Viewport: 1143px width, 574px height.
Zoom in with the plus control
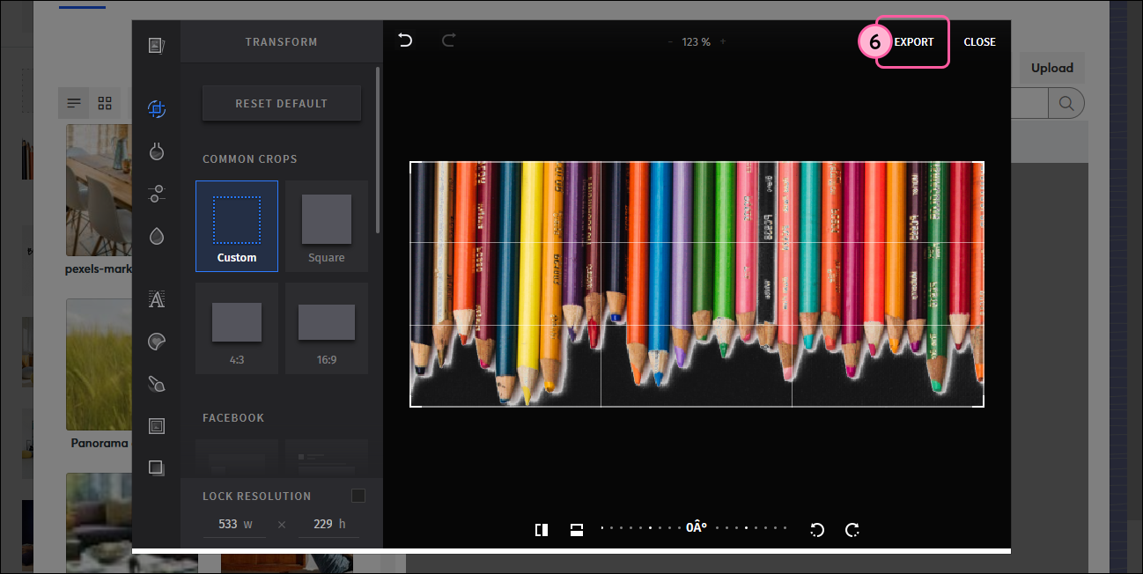click(723, 41)
